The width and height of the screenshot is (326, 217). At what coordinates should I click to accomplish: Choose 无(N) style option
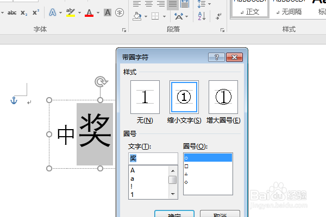click(x=145, y=97)
